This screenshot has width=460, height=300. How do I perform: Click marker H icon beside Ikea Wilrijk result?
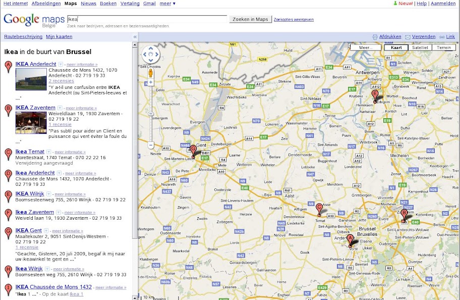tap(8, 272)
